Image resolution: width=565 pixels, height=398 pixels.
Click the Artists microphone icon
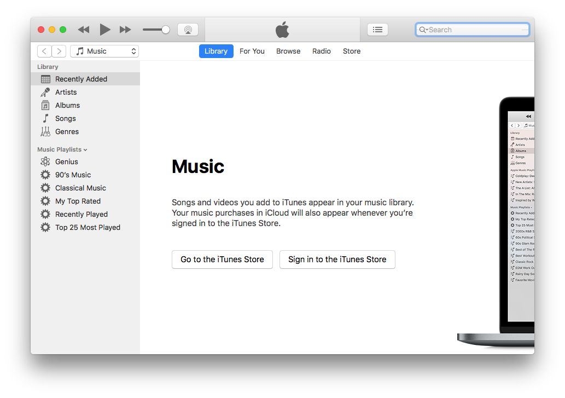pyautogui.click(x=45, y=93)
